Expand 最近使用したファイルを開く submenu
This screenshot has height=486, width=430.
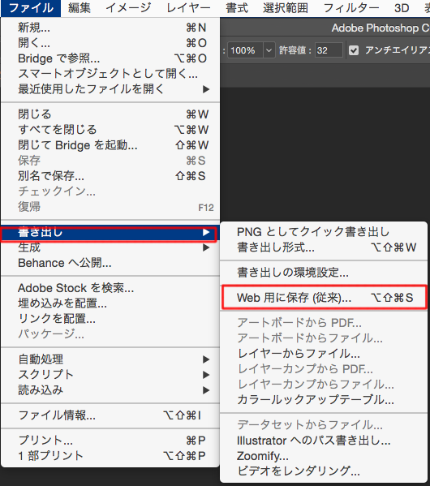[110, 89]
